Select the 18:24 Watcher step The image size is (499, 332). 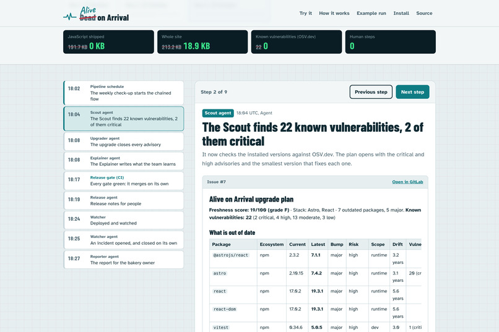point(124,220)
